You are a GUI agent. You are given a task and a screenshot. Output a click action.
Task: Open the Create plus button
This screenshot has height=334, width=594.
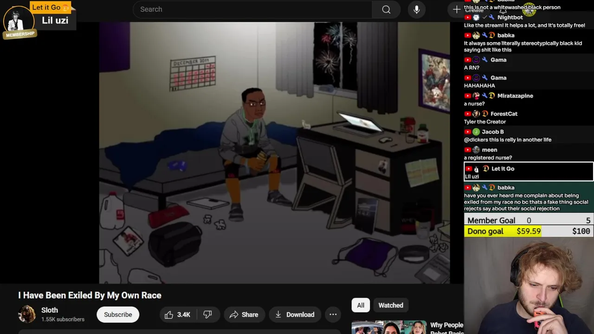[457, 9]
